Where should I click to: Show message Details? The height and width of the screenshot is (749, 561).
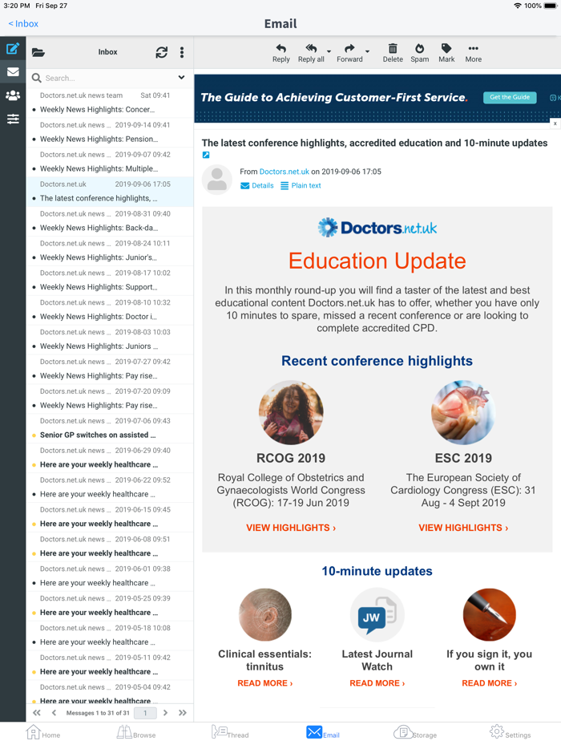click(257, 185)
